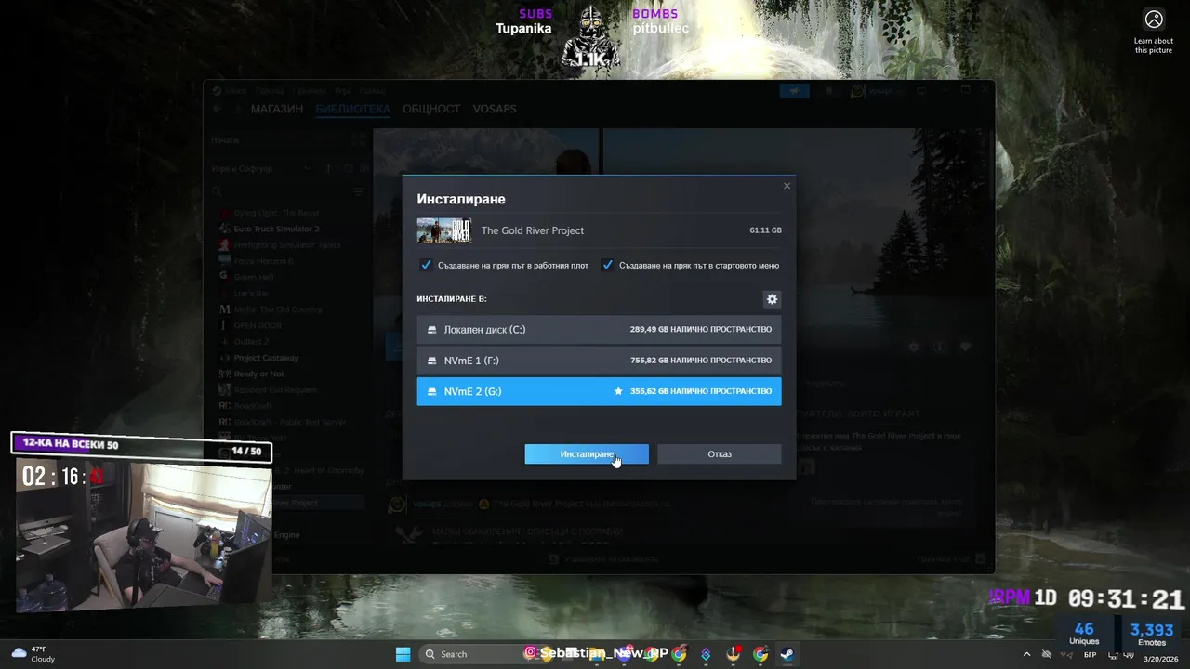This screenshot has width=1190, height=669.
Task: Open ОБЩНОСТ tab in Steam window
Action: tap(431, 109)
